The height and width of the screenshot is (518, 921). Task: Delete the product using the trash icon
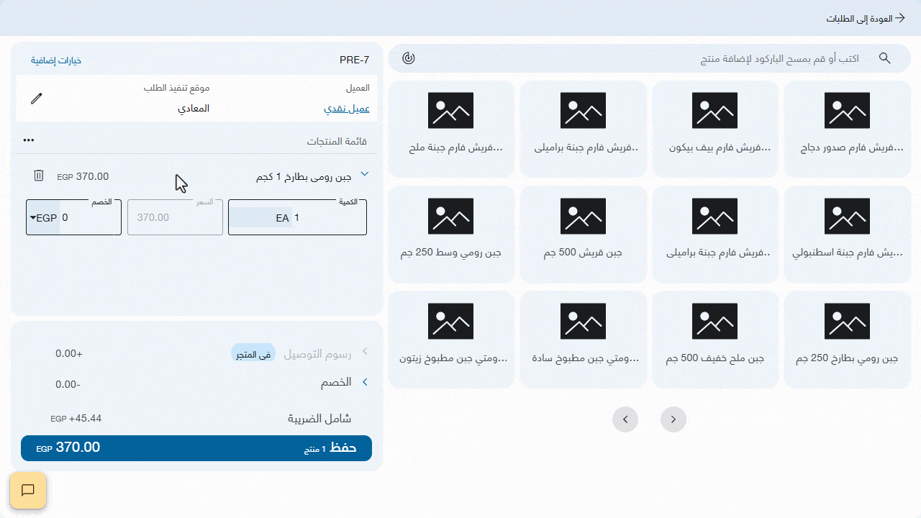click(39, 176)
